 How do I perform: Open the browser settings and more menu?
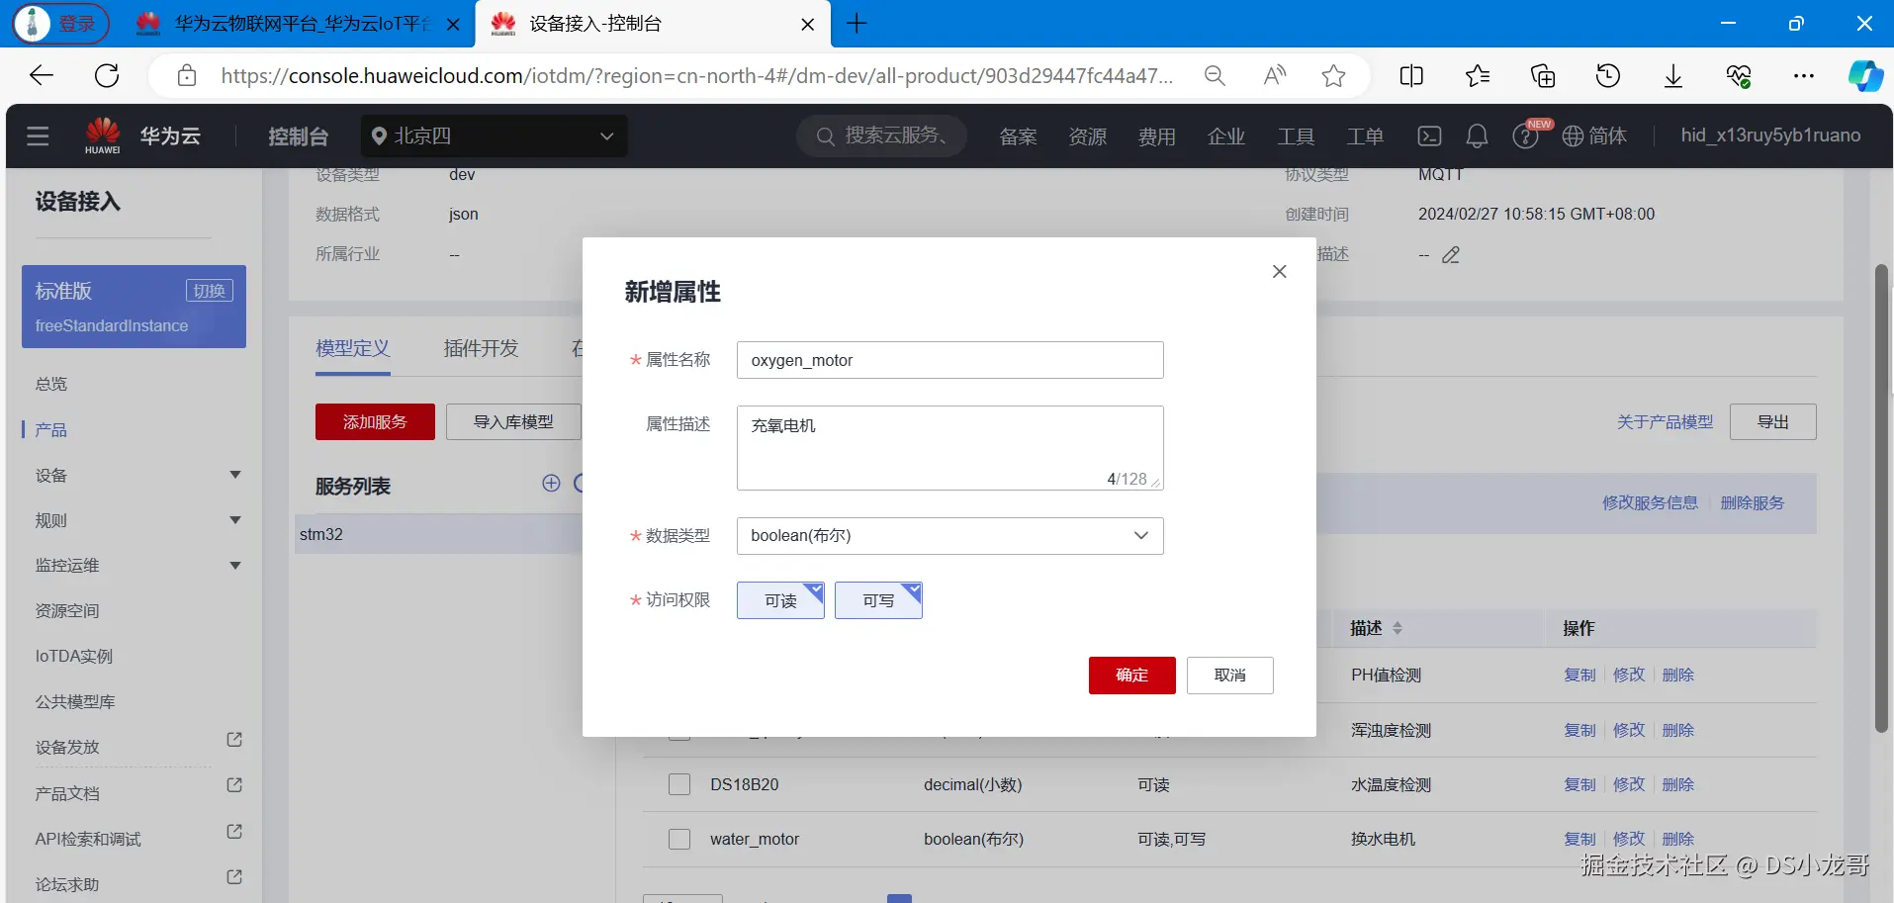point(1804,76)
